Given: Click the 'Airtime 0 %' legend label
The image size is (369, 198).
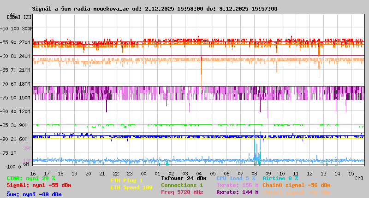Looking at the screenshot, I should pos(280,178).
